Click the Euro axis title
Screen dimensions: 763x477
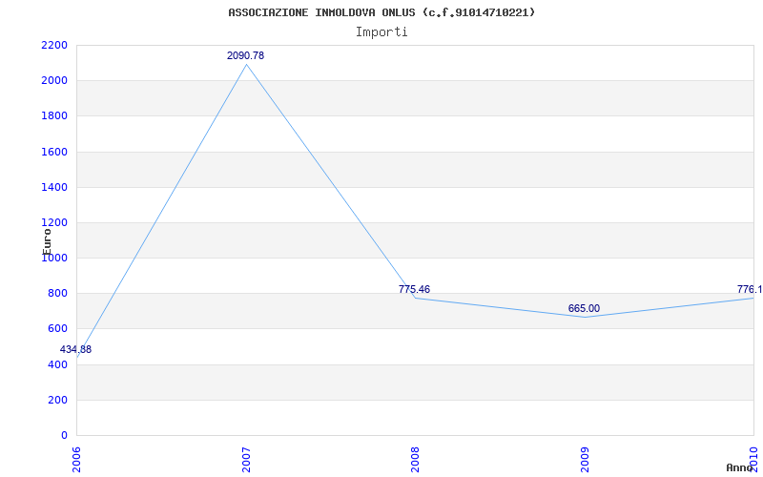click(x=47, y=241)
